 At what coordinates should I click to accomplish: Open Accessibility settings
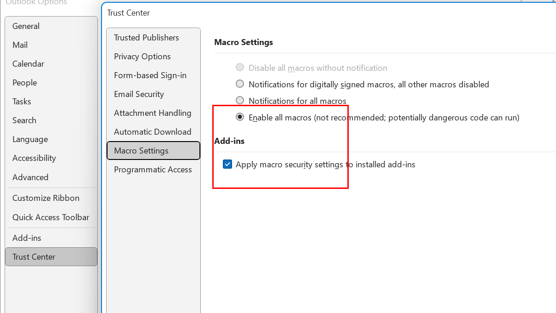coord(34,158)
